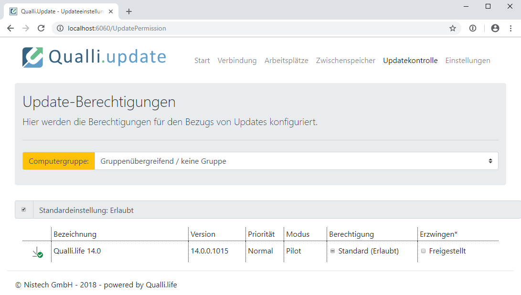This screenshot has width=521, height=295.
Task: Click the download status icon for Qualli.life 14.0
Action: tap(37, 252)
